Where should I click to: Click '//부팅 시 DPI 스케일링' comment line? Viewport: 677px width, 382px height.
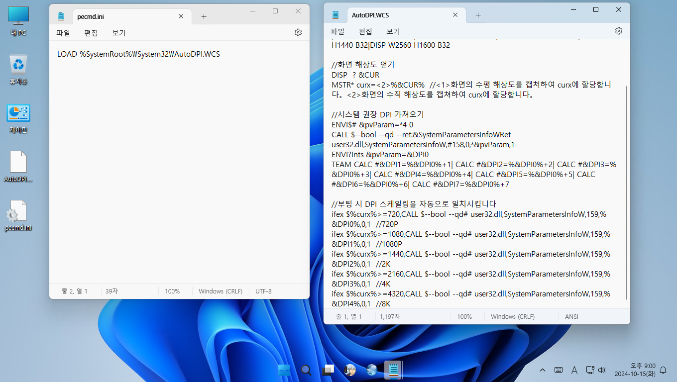coord(414,204)
